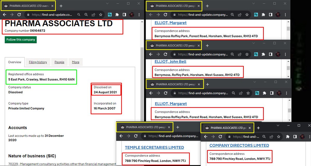Close tab in COMPANY DIRECTORS window
Viewport: 311px width, 166px height.
250,128
